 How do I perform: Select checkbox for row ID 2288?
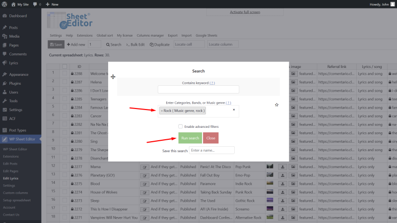[x=65, y=73]
